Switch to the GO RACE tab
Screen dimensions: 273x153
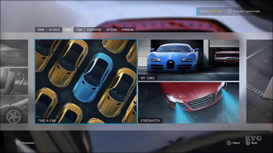pos(55,30)
